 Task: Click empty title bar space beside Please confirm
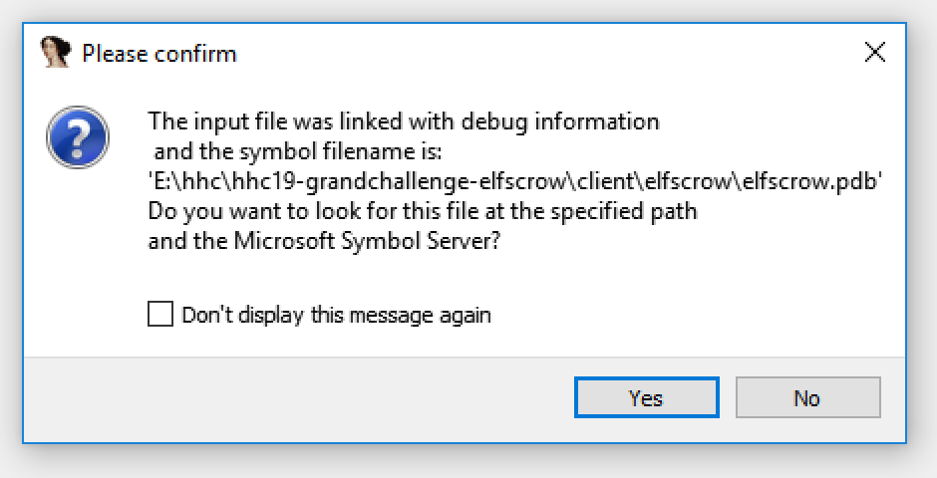(x=538, y=53)
